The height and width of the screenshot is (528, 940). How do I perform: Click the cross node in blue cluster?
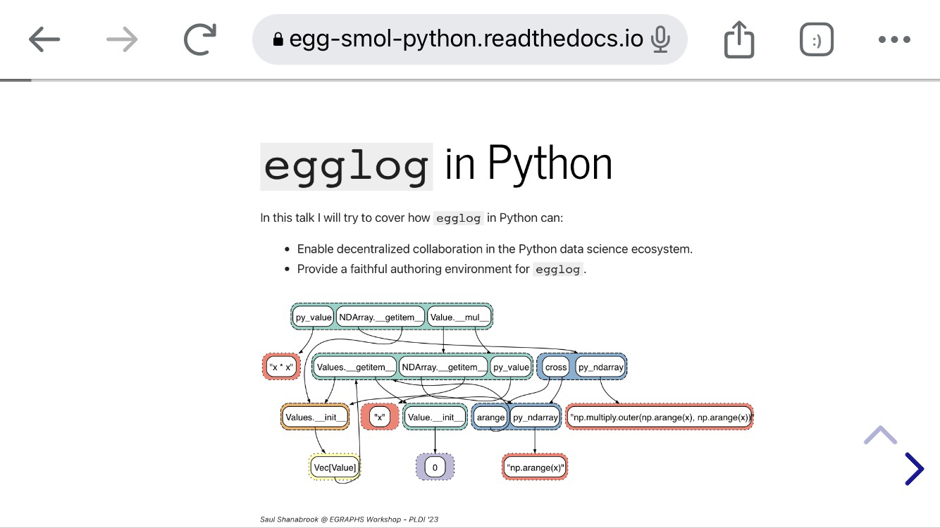coord(555,367)
